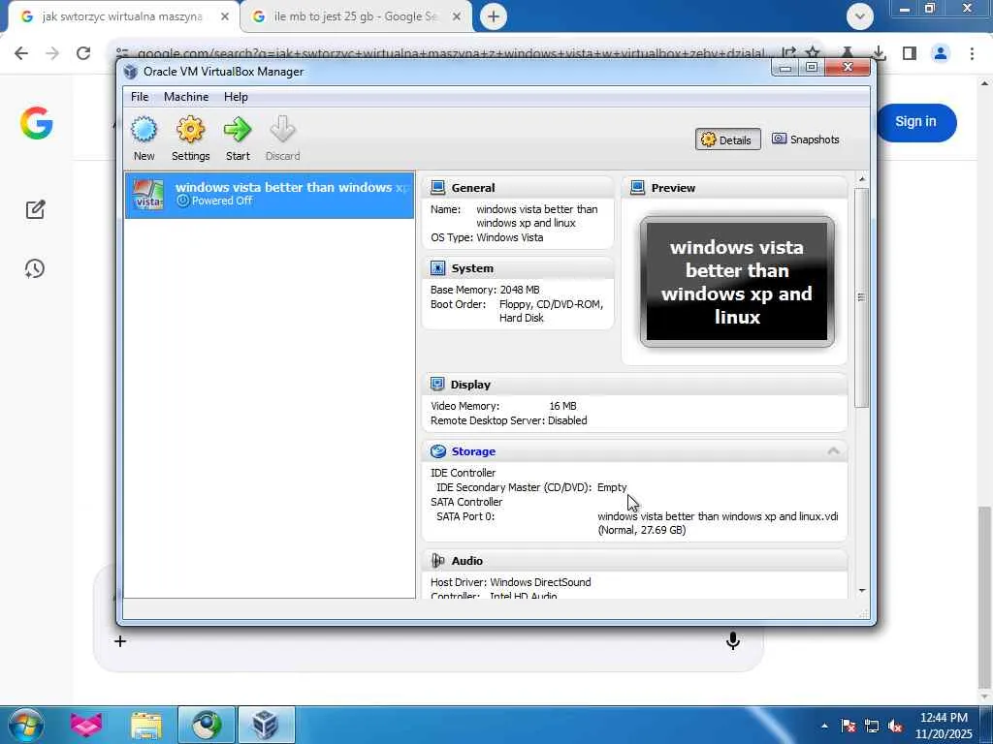Show hidden tray icons arrow
The width and height of the screenshot is (993, 744).
coord(824,727)
